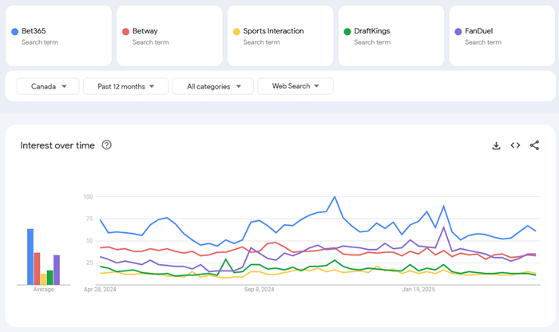Click the Average label under the bars
The width and height of the screenshot is (559, 332).
[43, 289]
